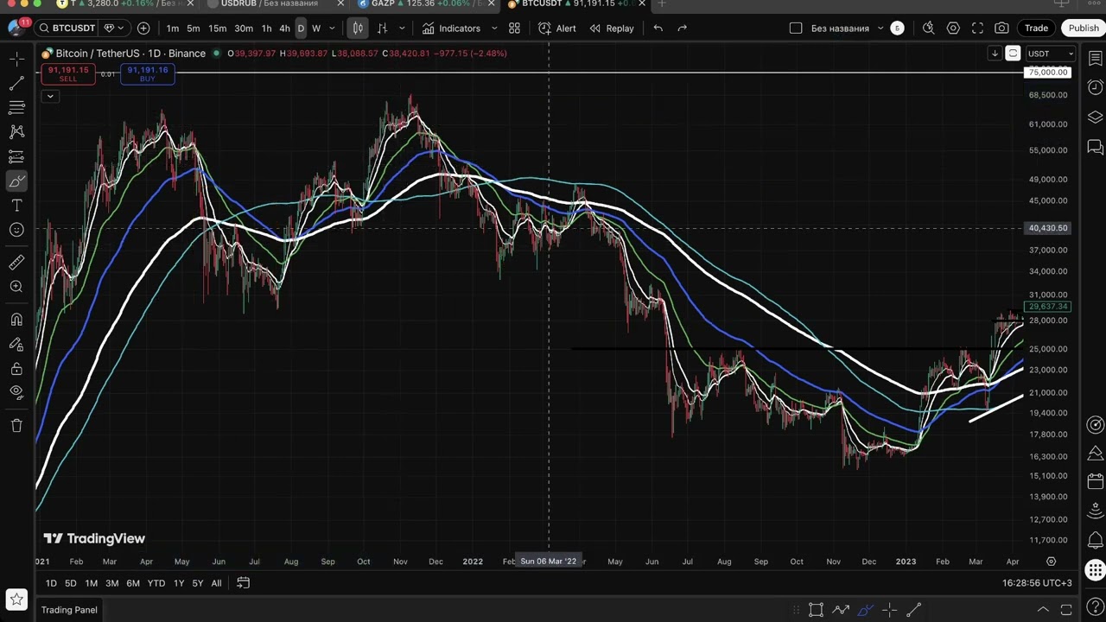
Task: Expand the timeframe interval dropdown
Action: pyautogui.click(x=332, y=29)
